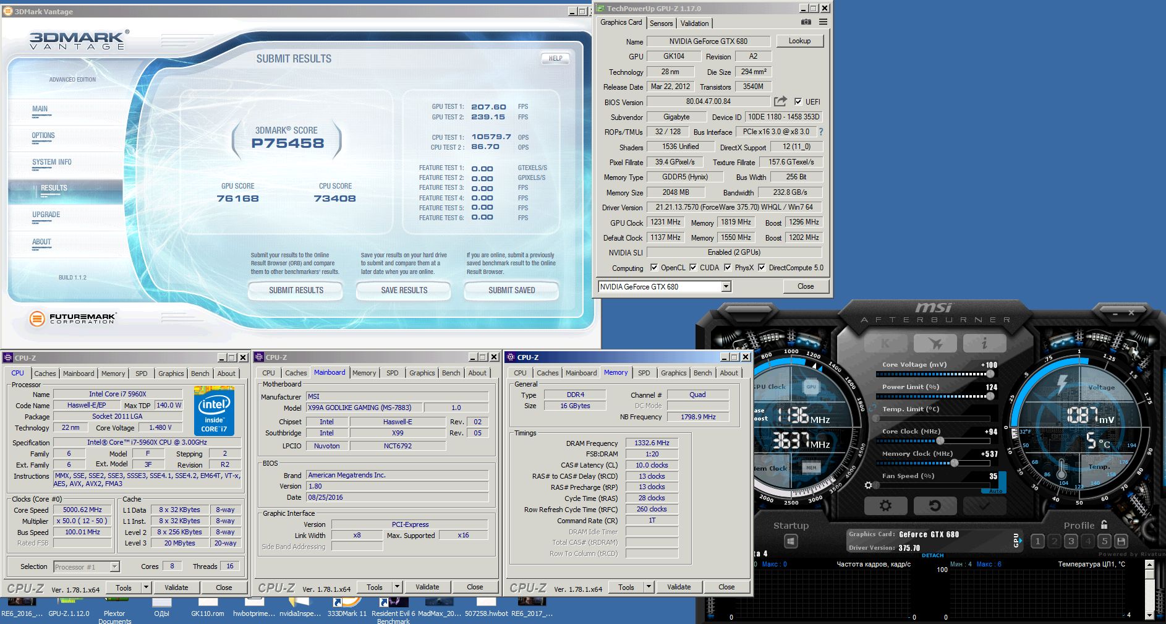1166x624 pixels.
Task: Toggle the DirectCompute 5.0 checkbox in GPU-Z
Action: 762,268
